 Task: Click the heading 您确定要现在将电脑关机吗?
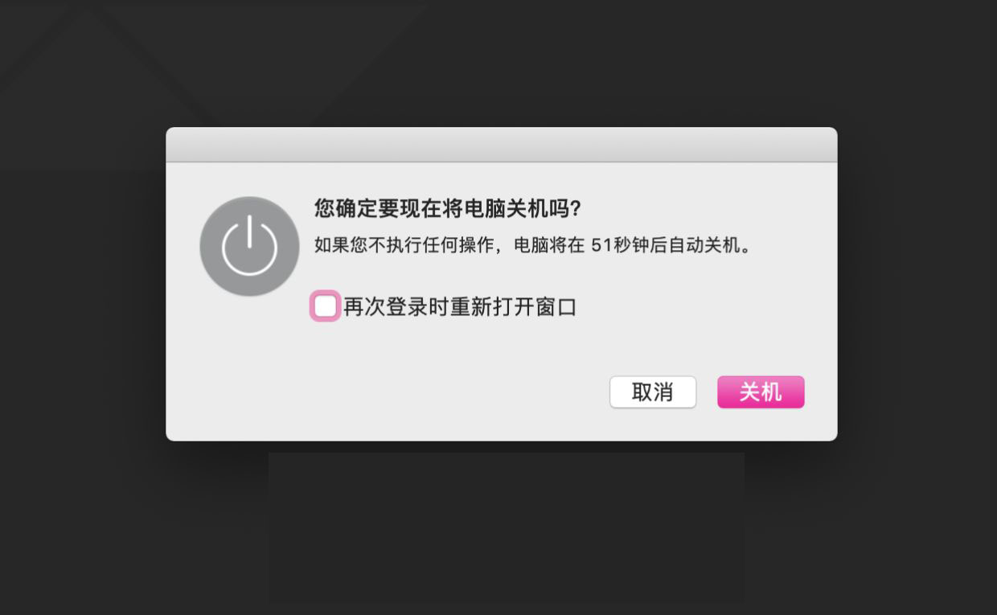[448, 209]
